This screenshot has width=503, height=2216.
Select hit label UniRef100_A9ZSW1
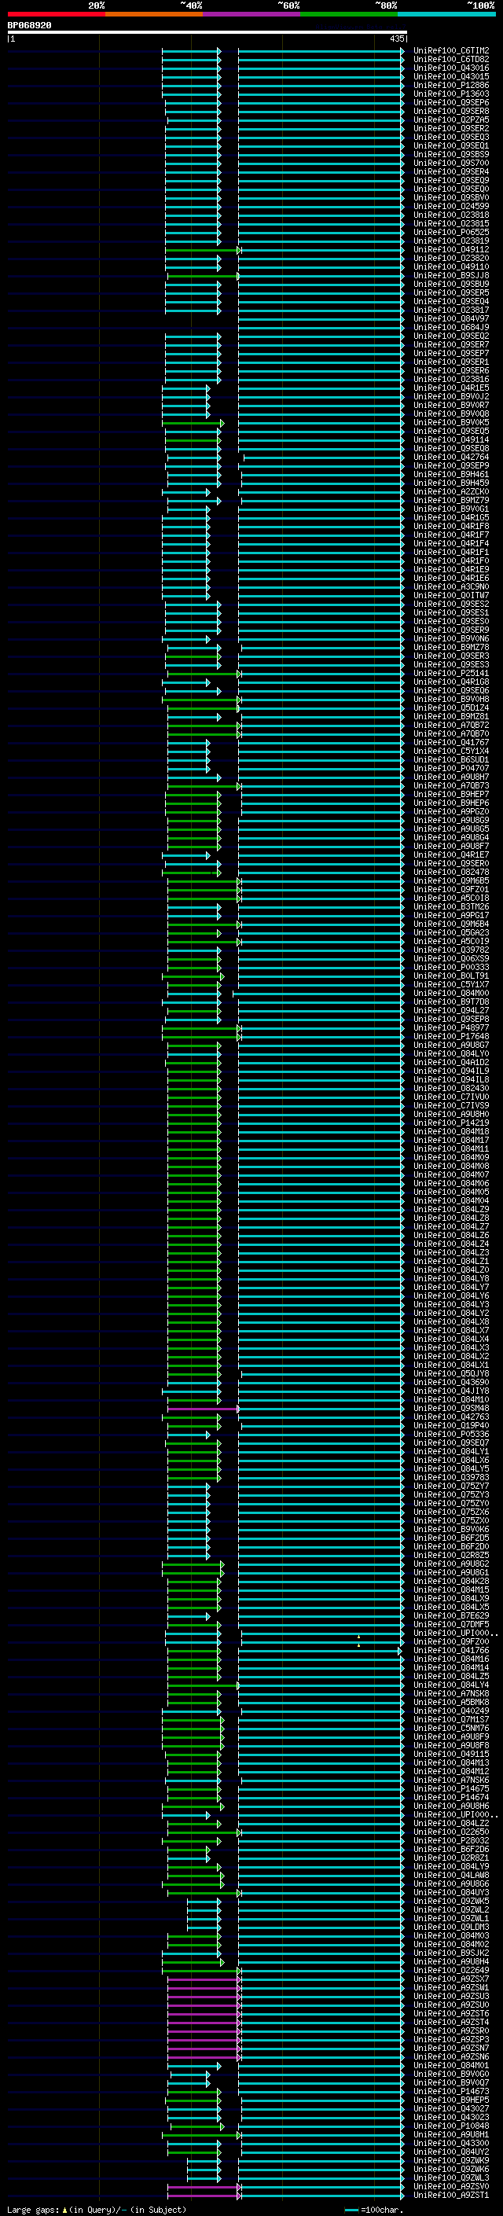(451, 1987)
